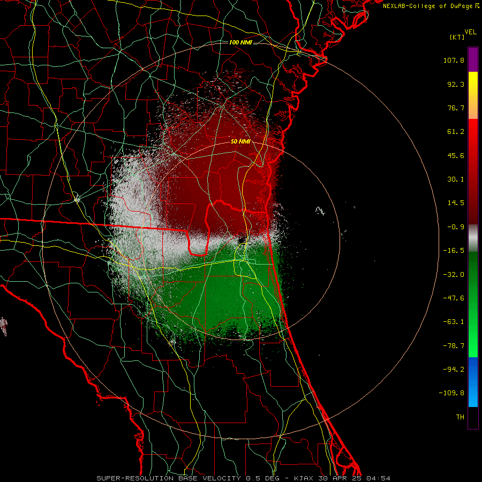Screen dimensions: 482x482
Task: Click the 30.1 legend value
Action: [x=456, y=179]
